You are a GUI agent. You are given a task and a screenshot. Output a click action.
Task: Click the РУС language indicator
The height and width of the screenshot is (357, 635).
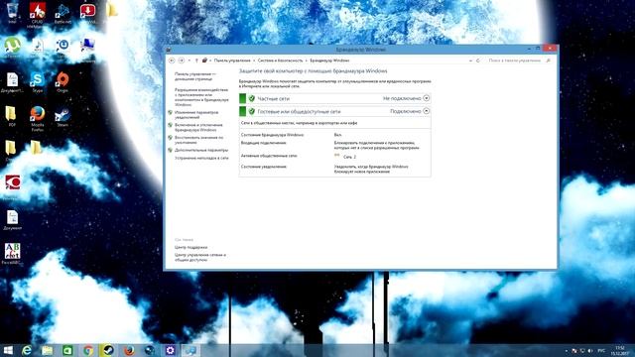(601, 350)
